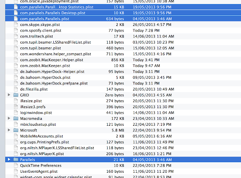Image resolution: width=241 pixels, height=178 pixels.
Task: Click the iResize.plist file icon
Action: click(x=16, y=101)
